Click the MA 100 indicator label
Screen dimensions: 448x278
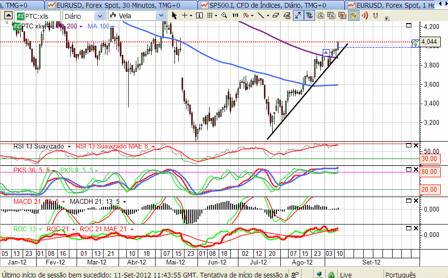coord(99,26)
